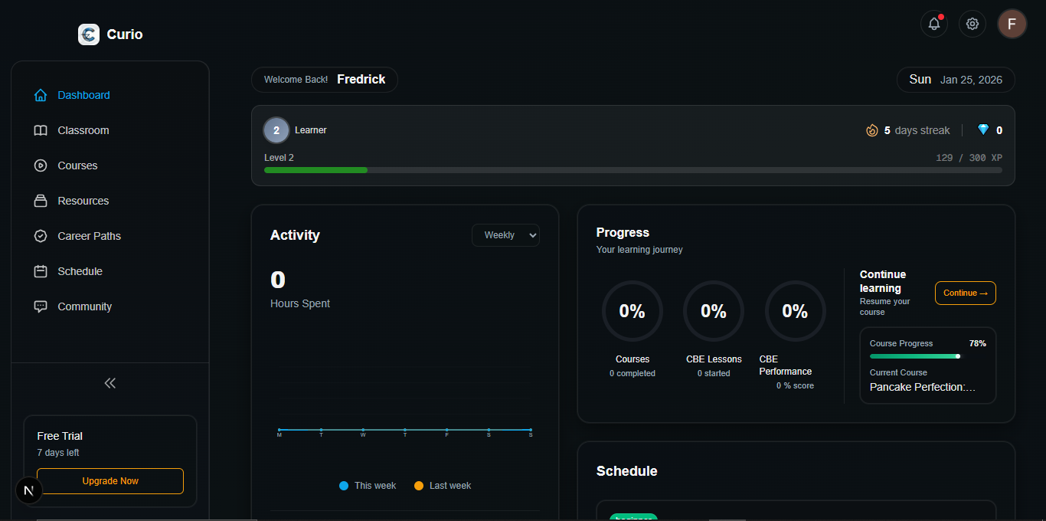This screenshot has height=521, width=1046.
Task: Open Career Paths in the sidebar
Action: (89, 236)
